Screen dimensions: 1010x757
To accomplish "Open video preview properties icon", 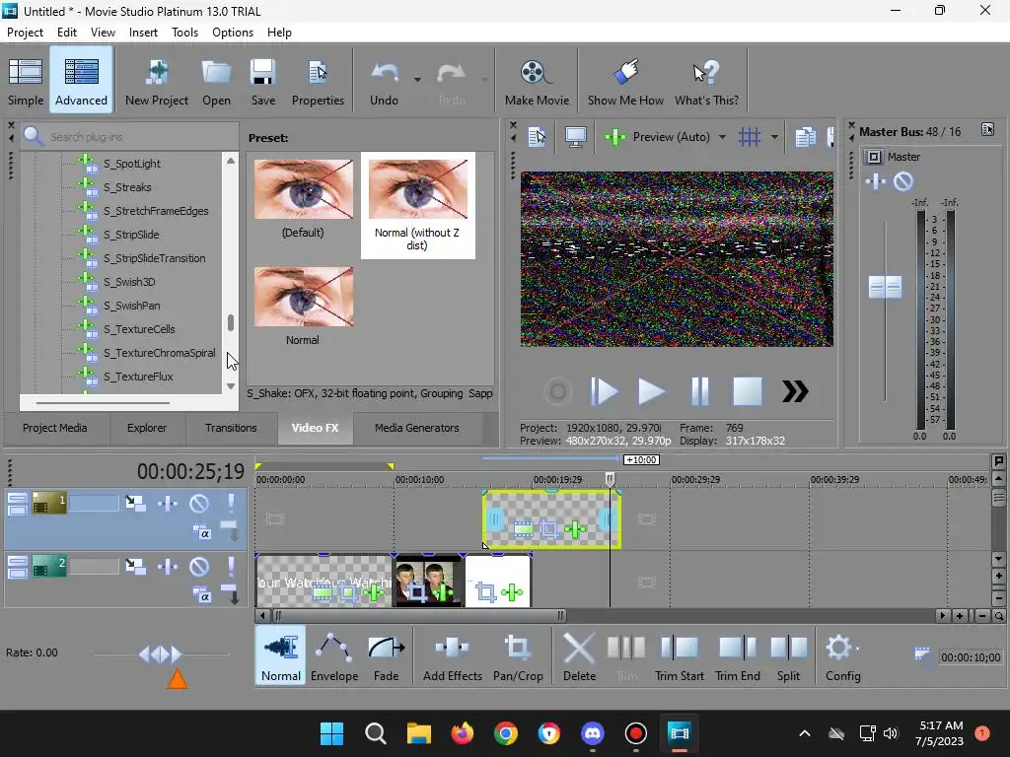I will pos(537,136).
